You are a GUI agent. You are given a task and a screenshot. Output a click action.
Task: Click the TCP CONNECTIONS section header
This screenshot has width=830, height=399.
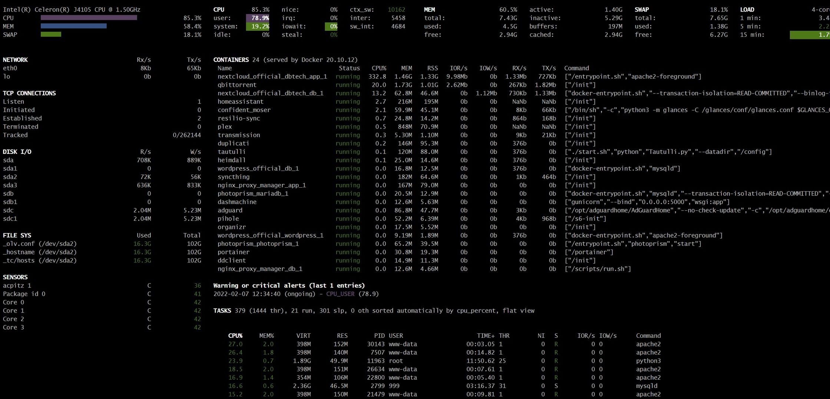coord(29,93)
